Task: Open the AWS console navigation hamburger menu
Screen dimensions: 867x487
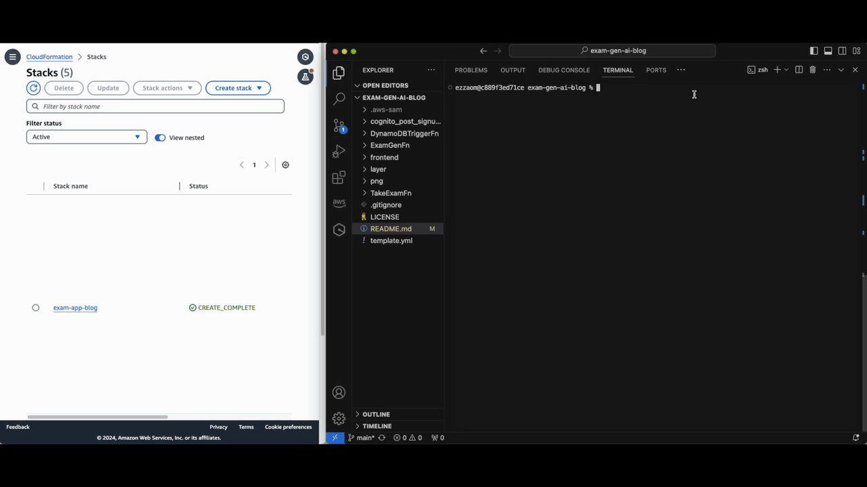Action: 12,57
